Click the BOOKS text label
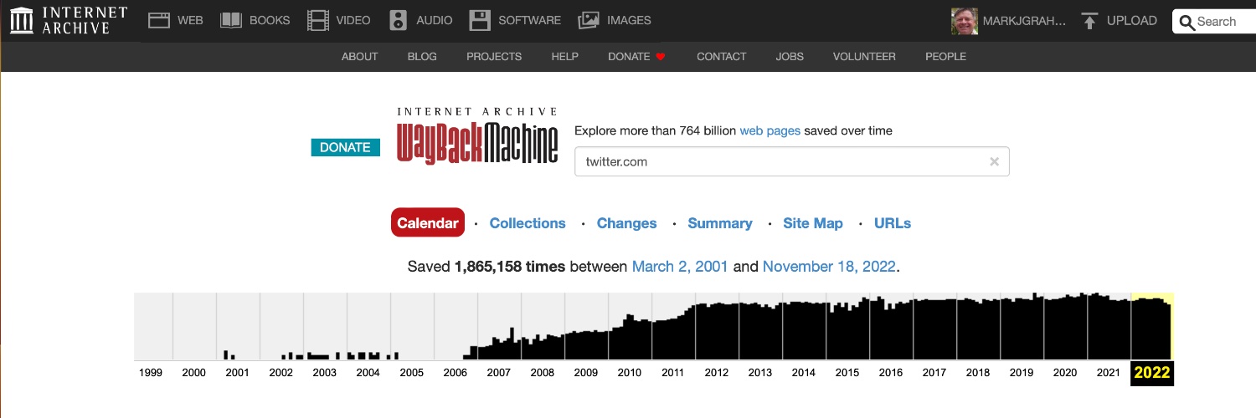1256x418 pixels. 270,20
